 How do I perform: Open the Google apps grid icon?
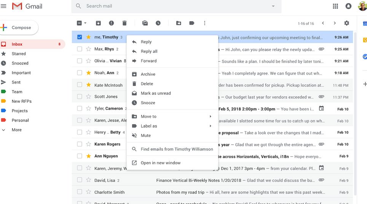tap(335, 6)
